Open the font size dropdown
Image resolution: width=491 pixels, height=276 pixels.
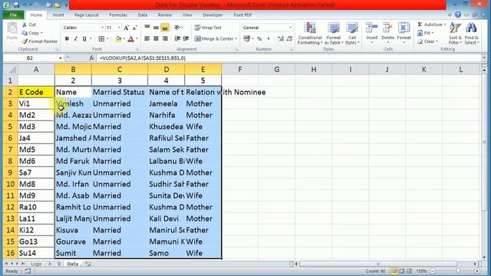119,28
